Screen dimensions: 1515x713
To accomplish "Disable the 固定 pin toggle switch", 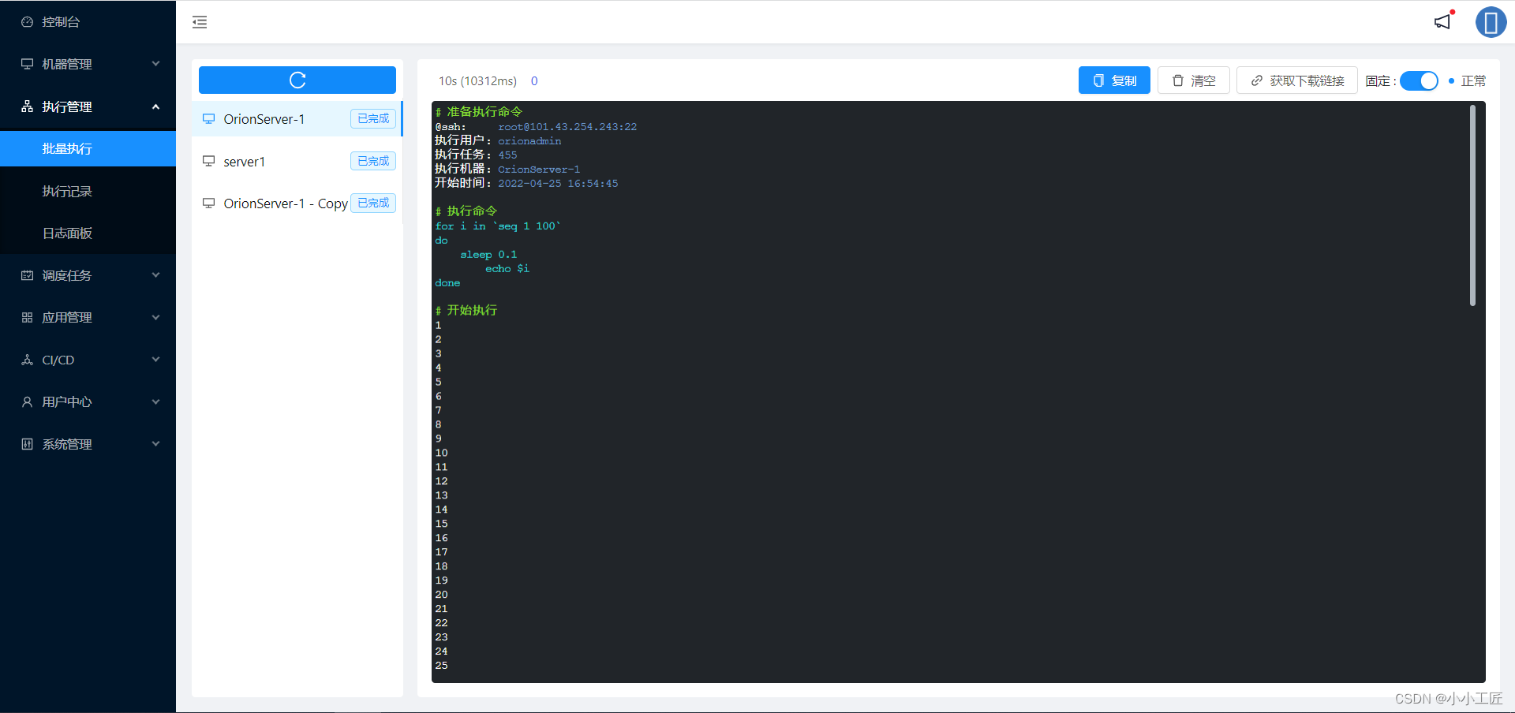I will (x=1419, y=81).
